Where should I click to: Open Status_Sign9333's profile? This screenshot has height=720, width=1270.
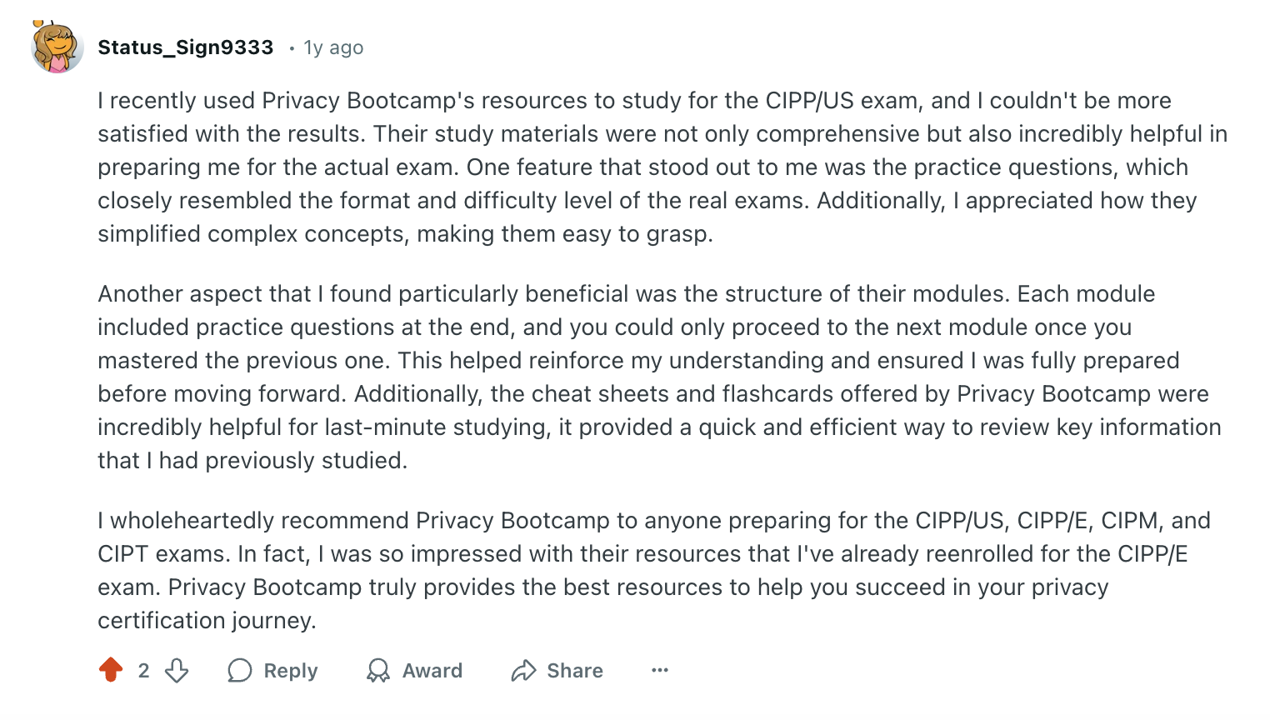(185, 47)
